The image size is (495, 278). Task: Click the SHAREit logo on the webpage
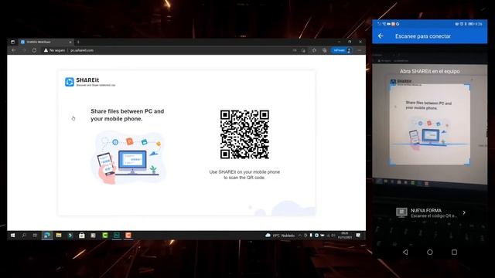pyautogui.click(x=90, y=82)
